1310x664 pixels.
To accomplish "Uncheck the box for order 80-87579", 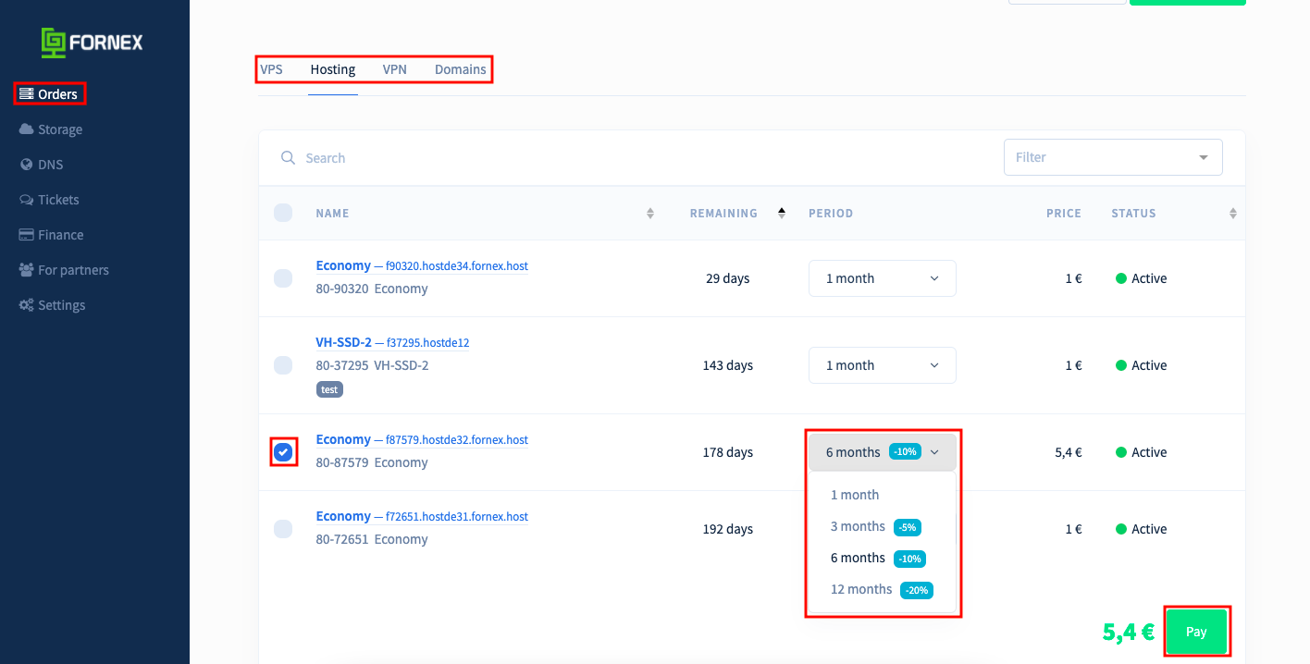I will click(x=283, y=452).
